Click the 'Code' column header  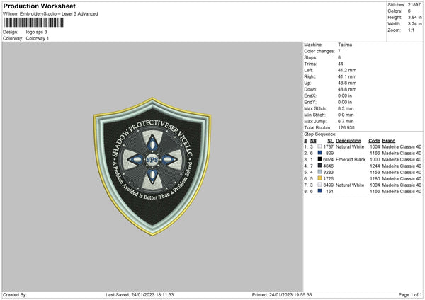point(374,141)
